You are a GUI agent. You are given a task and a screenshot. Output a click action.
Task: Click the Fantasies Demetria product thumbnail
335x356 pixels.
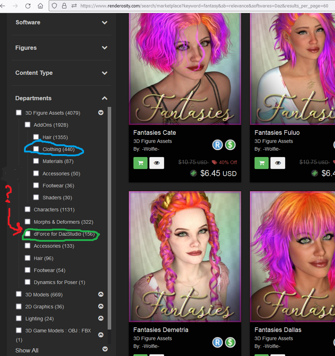pos(185,257)
